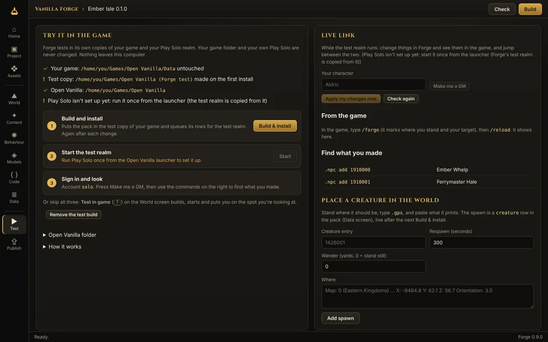548x342 pixels.
Task: Click the Forge test copy path
Action: (134, 79)
